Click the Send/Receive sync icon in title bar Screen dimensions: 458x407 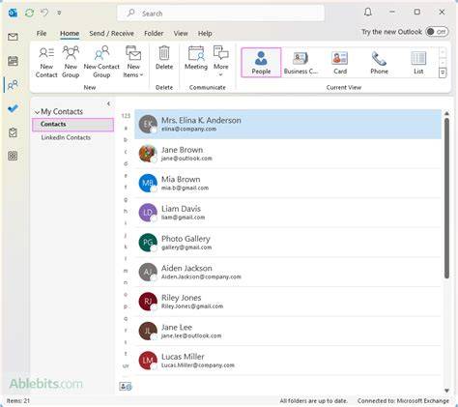[30, 13]
